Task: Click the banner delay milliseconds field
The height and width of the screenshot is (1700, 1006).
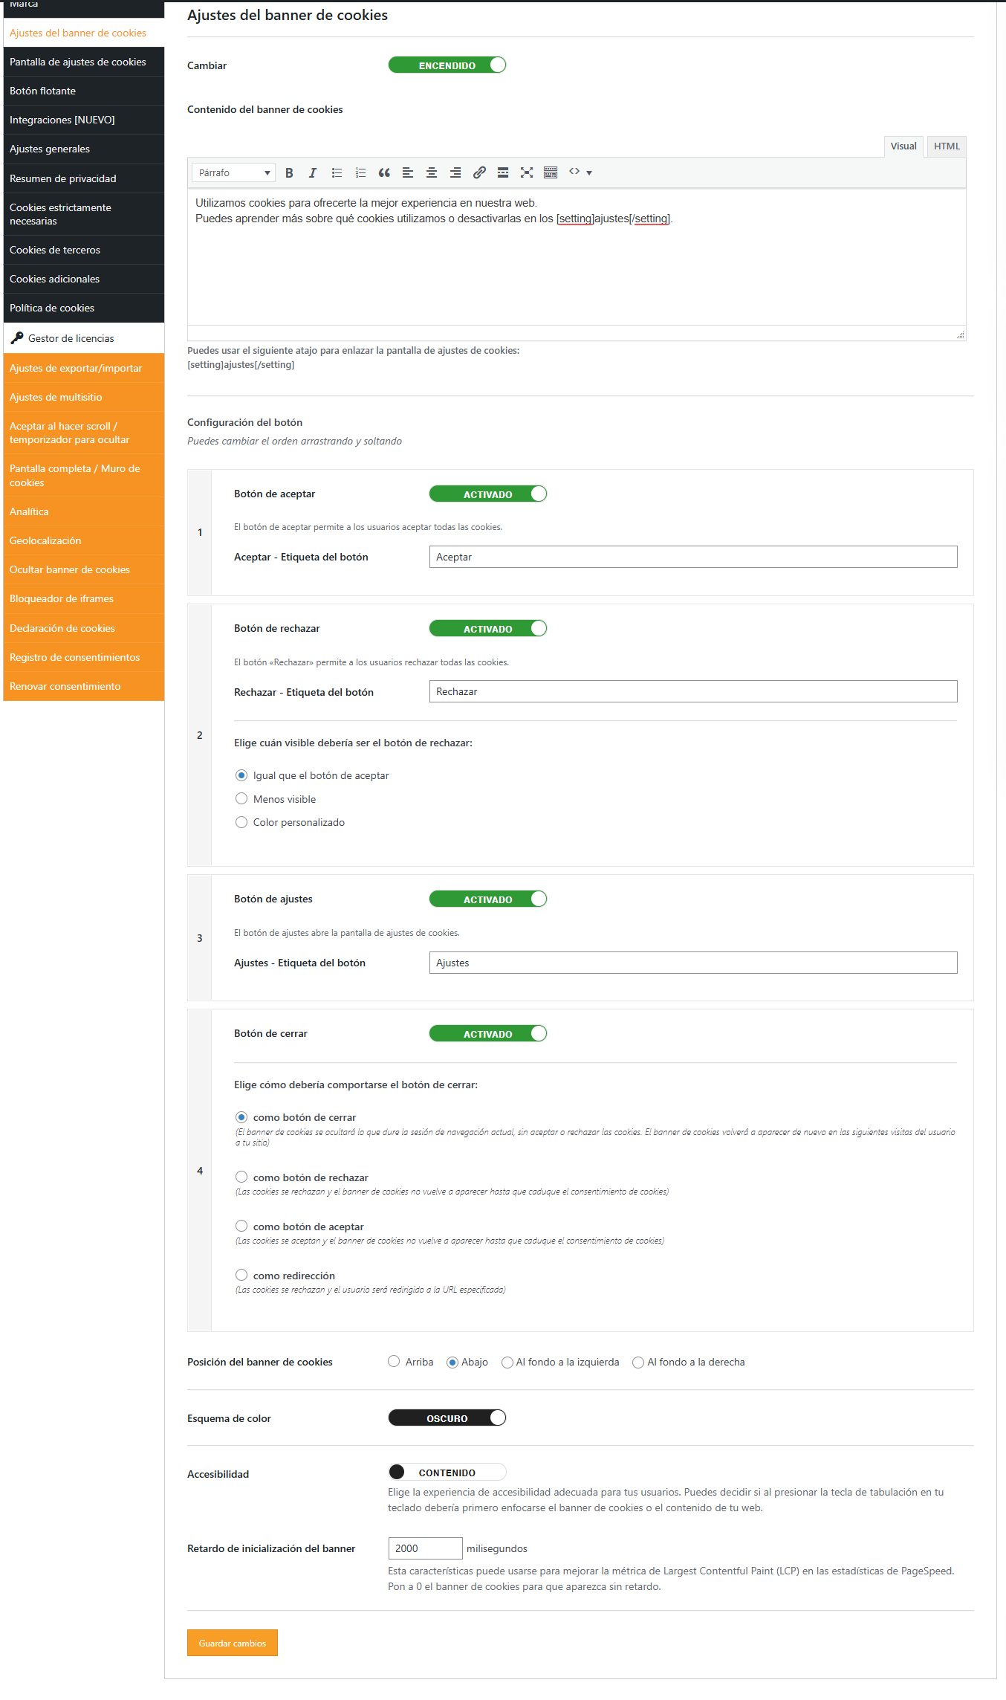Action: (426, 1548)
